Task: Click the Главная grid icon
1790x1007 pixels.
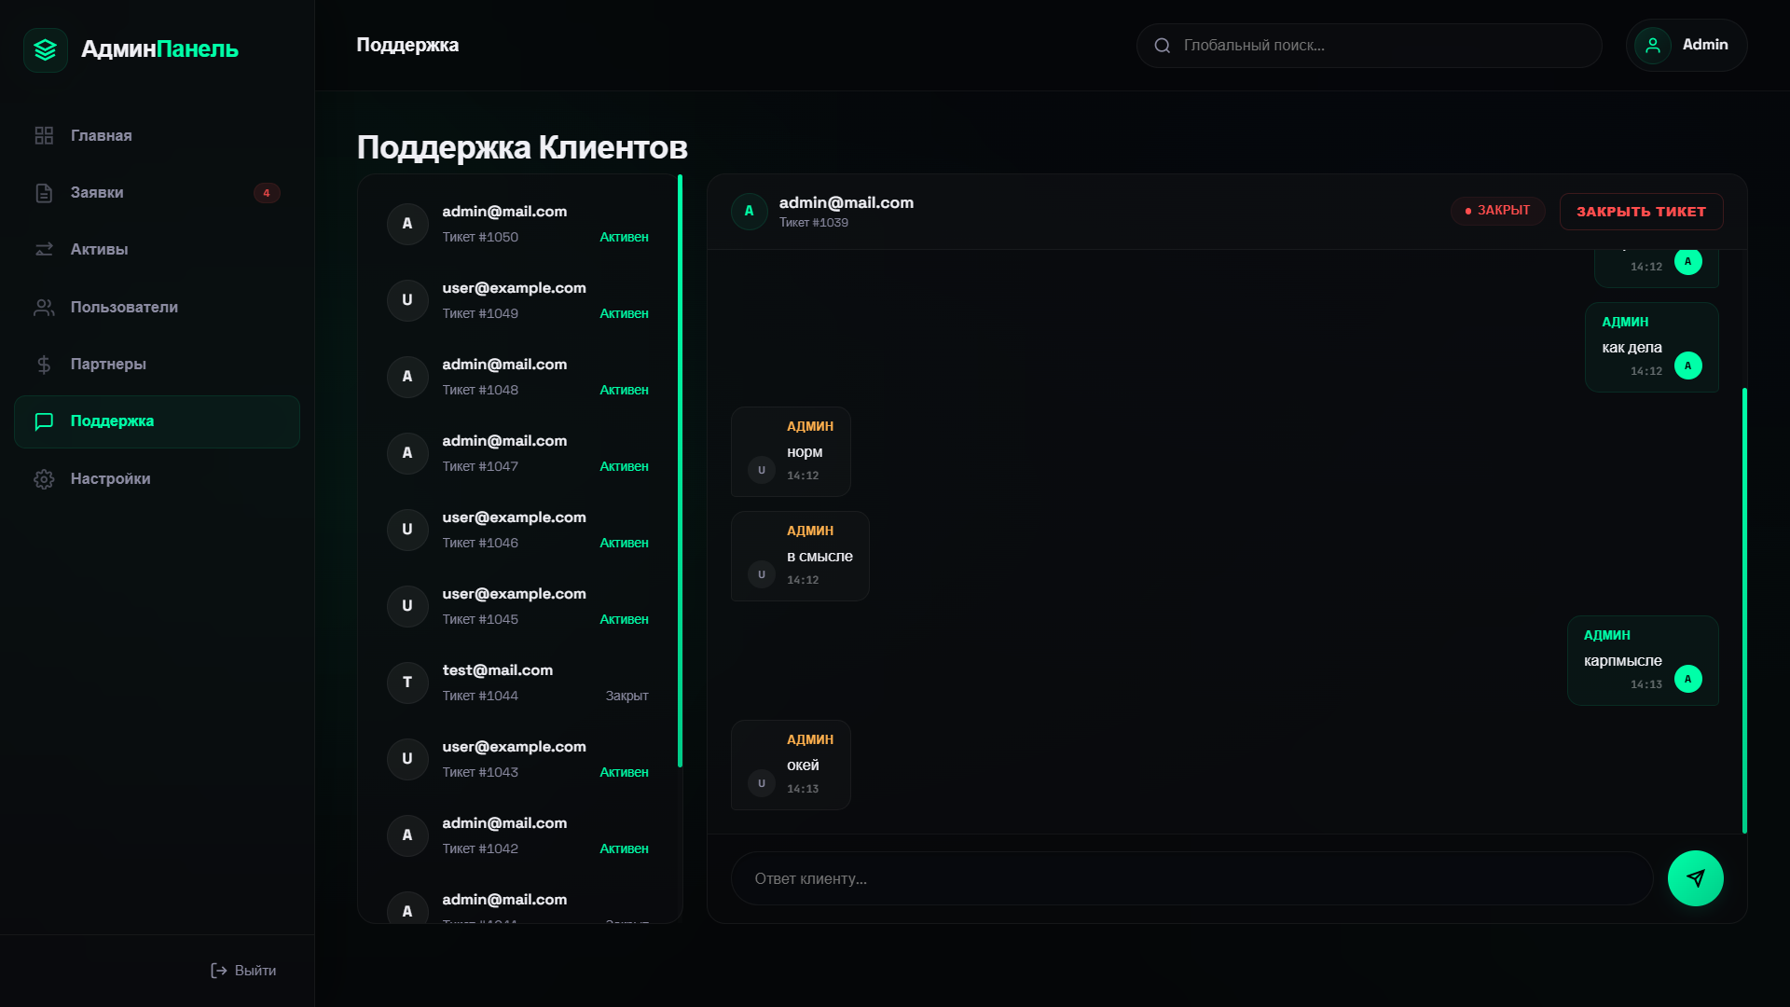Action: pyautogui.click(x=44, y=136)
